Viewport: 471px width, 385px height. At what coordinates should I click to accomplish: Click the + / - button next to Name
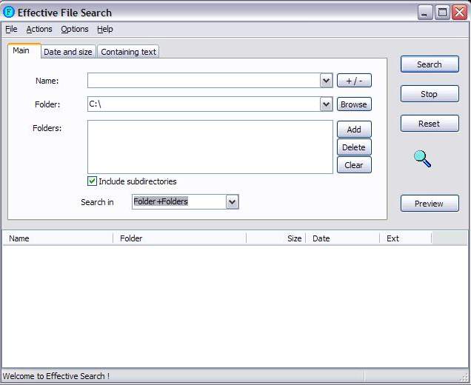click(354, 81)
